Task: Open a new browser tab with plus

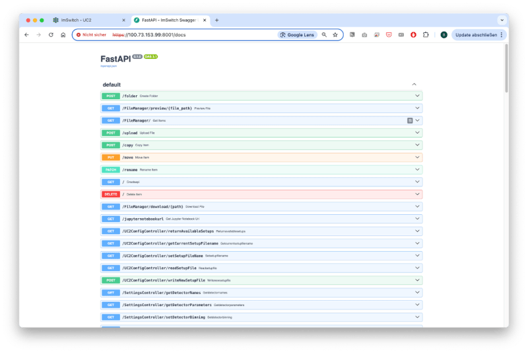Action: click(x=217, y=20)
